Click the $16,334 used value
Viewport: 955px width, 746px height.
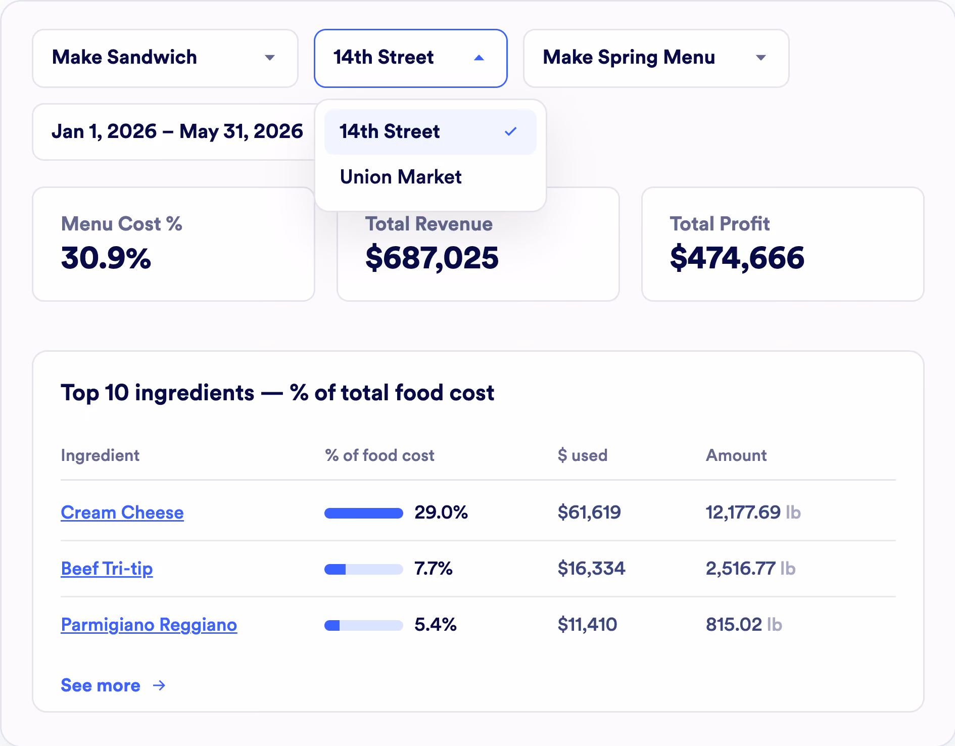(x=591, y=569)
